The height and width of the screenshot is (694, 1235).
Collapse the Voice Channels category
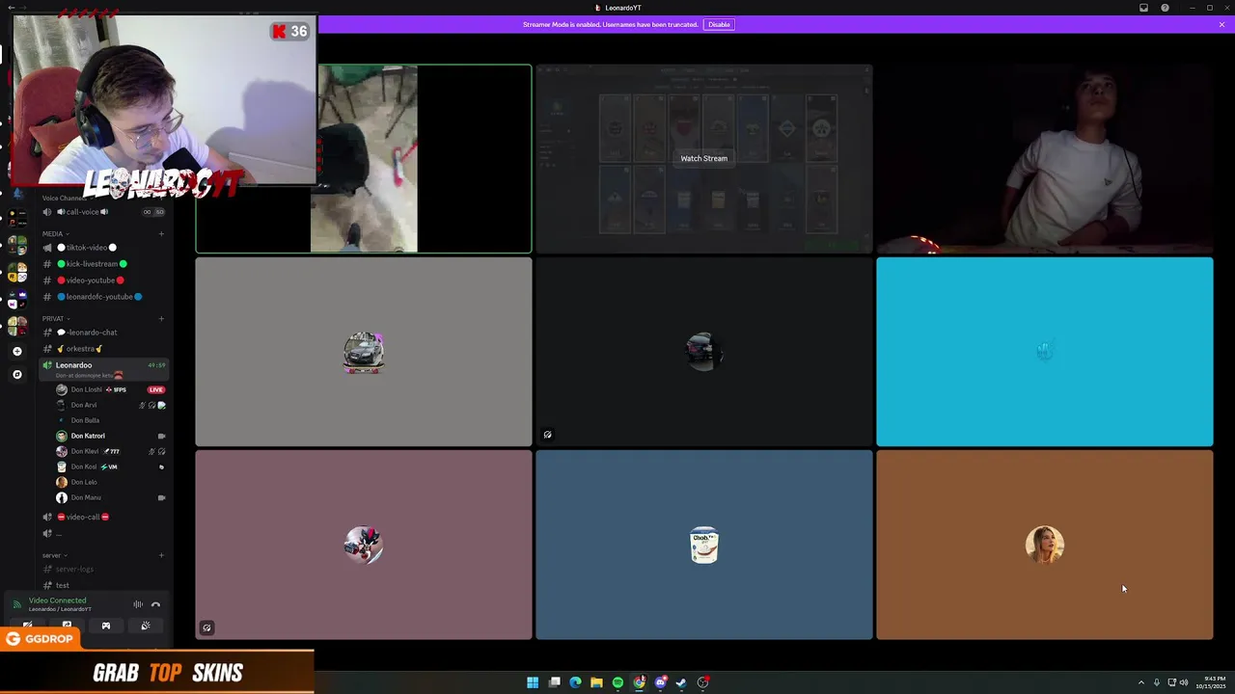[67, 198]
